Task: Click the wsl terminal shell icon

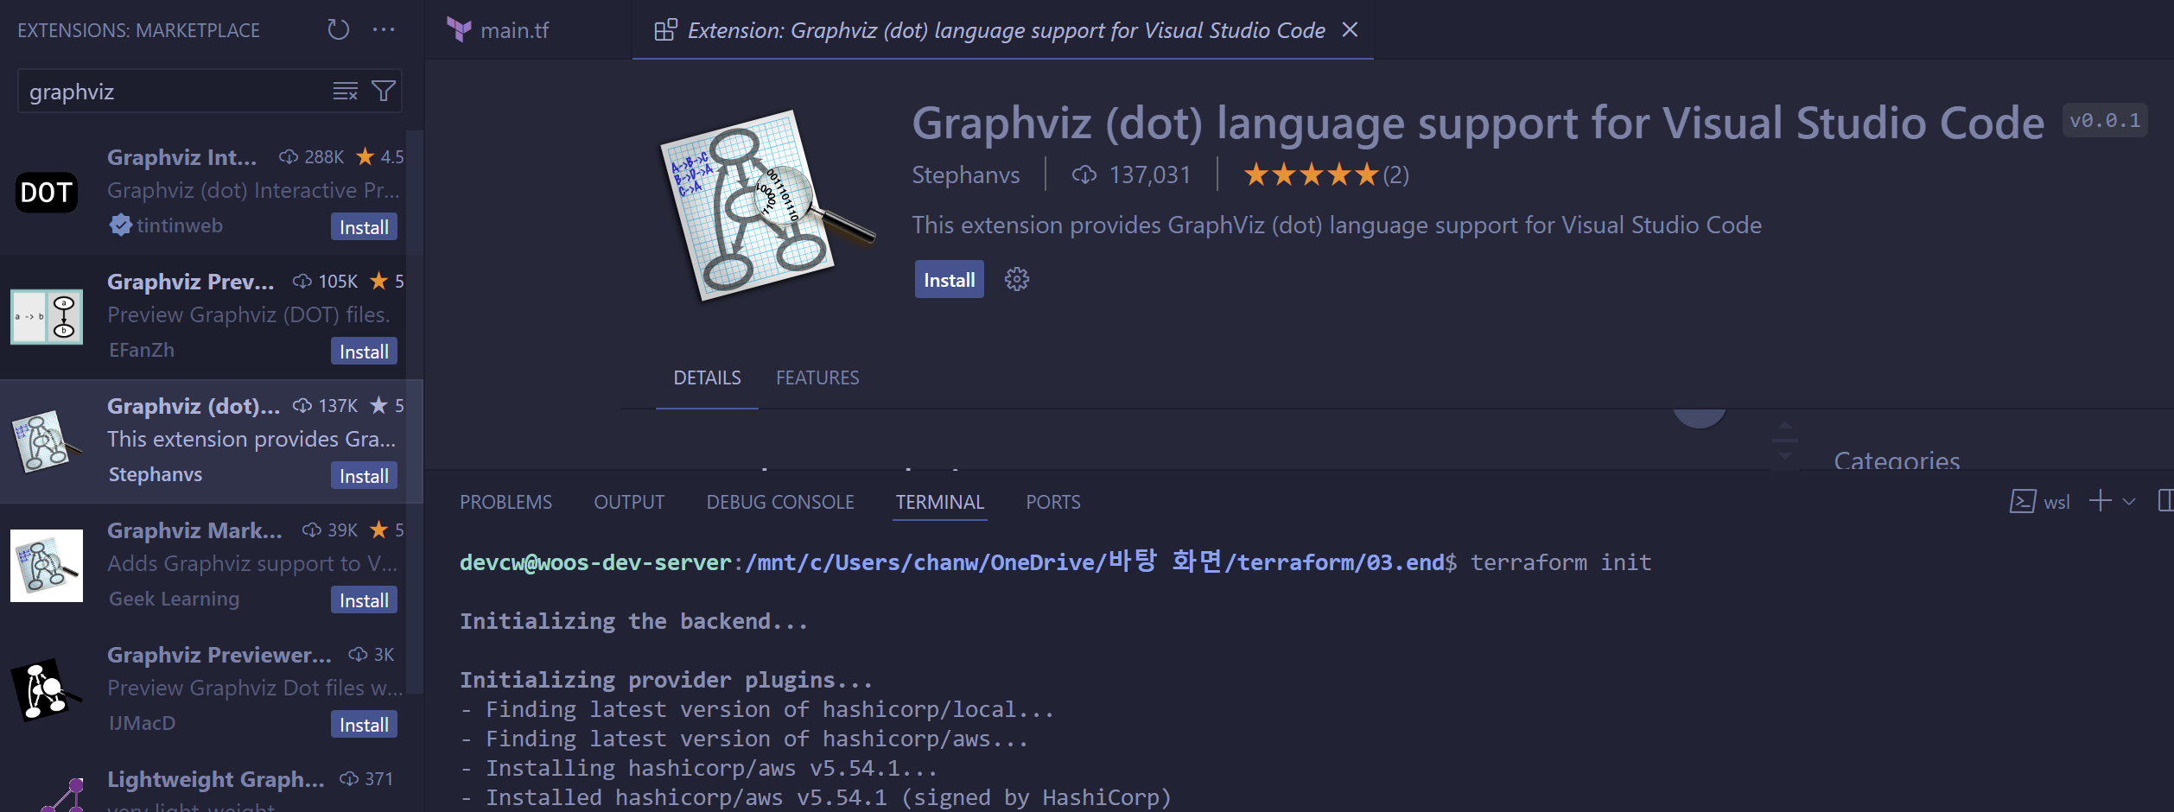Action: (2023, 502)
